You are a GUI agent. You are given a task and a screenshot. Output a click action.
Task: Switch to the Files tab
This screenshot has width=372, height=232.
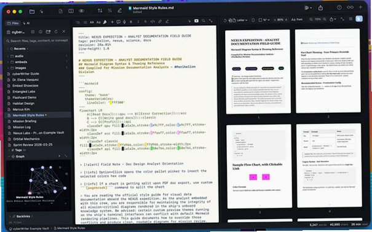pyautogui.click(x=13, y=23)
